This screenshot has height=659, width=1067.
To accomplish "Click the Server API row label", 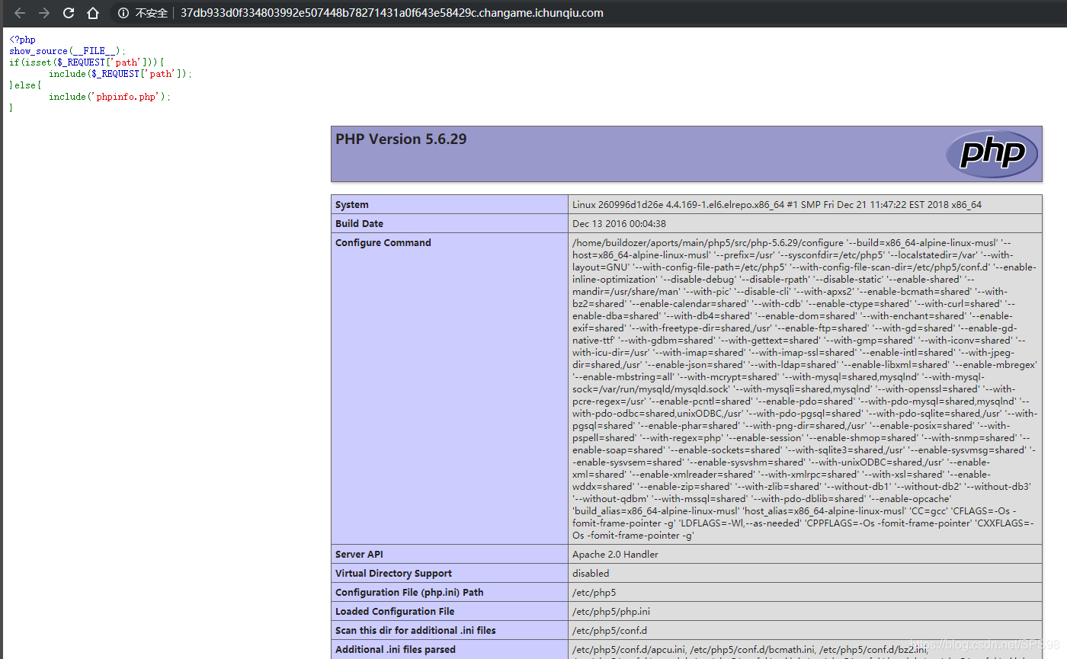I will click(x=357, y=554).
